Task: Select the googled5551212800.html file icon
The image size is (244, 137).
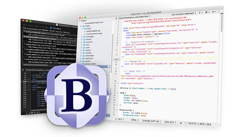Action: [84, 23]
